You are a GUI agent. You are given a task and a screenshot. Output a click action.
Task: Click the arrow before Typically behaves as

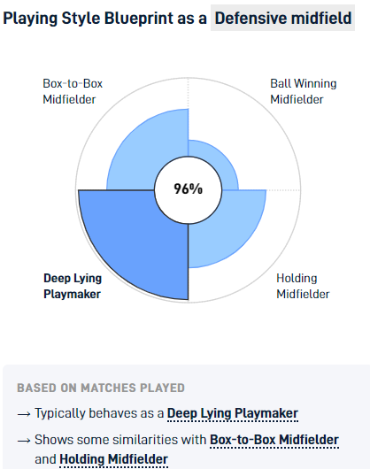coord(24,414)
